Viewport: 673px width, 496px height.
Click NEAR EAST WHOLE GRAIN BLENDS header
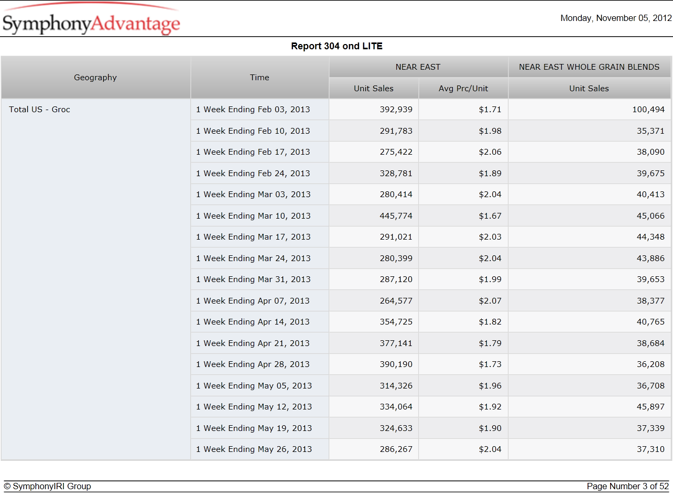click(589, 67)
